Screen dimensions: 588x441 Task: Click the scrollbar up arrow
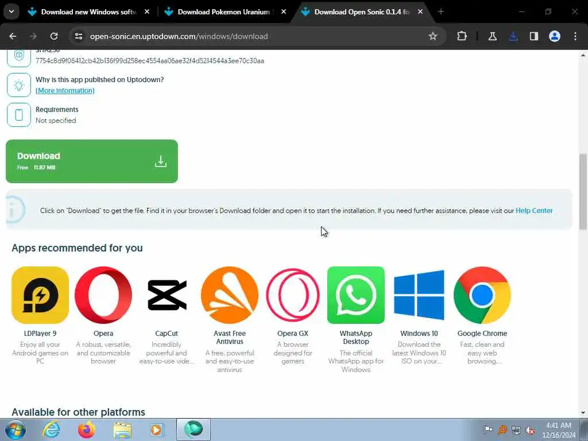(x=583, y=55)
